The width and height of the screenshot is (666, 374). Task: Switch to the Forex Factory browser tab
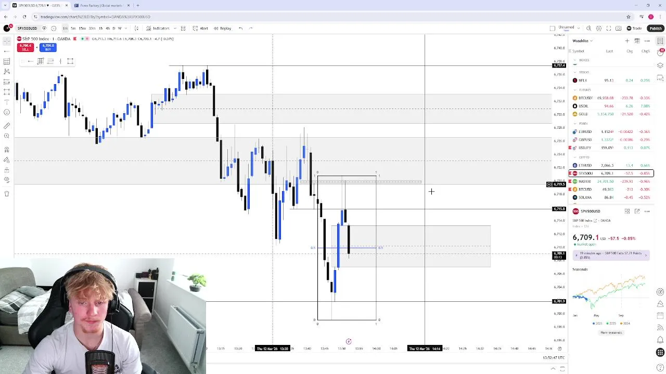[x=101, y=5]
